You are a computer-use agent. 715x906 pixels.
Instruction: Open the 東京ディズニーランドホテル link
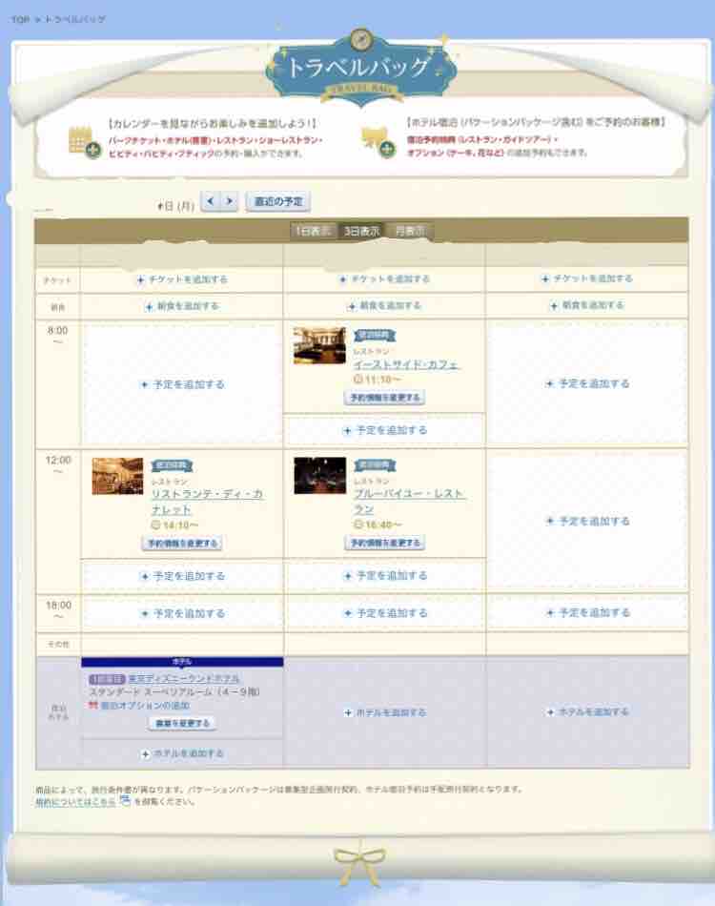pyautogui.click(x=184, y=679)
